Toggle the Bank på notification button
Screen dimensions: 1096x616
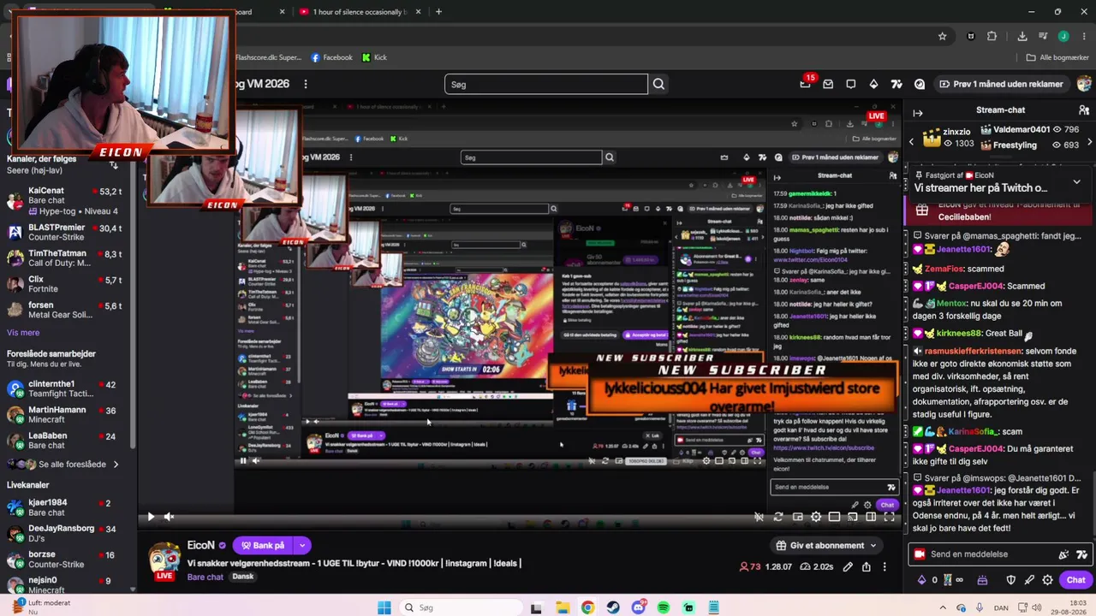click(x=263, y=546)
